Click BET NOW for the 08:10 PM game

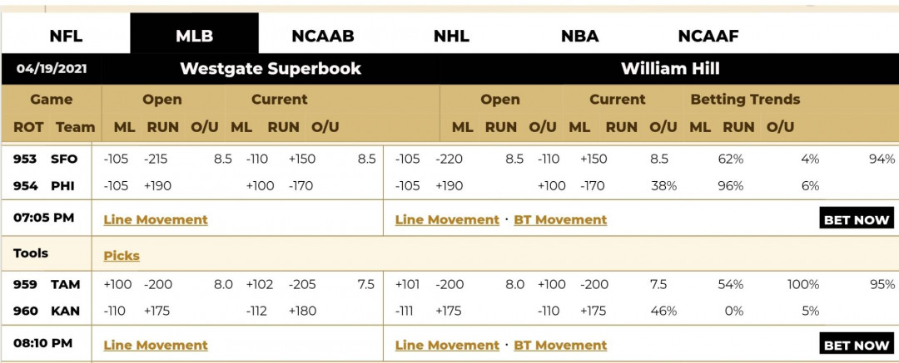[856, 345]
